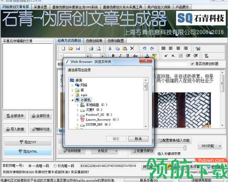Undo the last edit
This screenshot has height=182, width=228.
pyautogui.click(x=145, y=48)
